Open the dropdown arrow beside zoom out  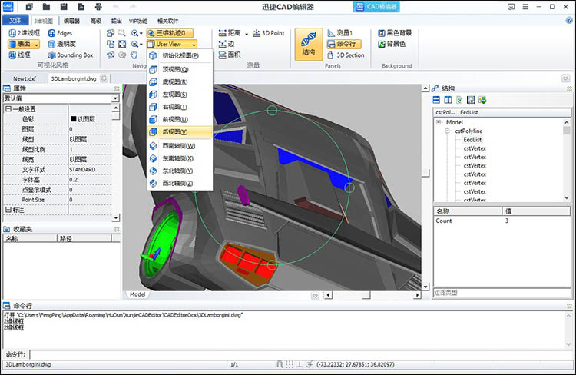(x=141, y=45)
